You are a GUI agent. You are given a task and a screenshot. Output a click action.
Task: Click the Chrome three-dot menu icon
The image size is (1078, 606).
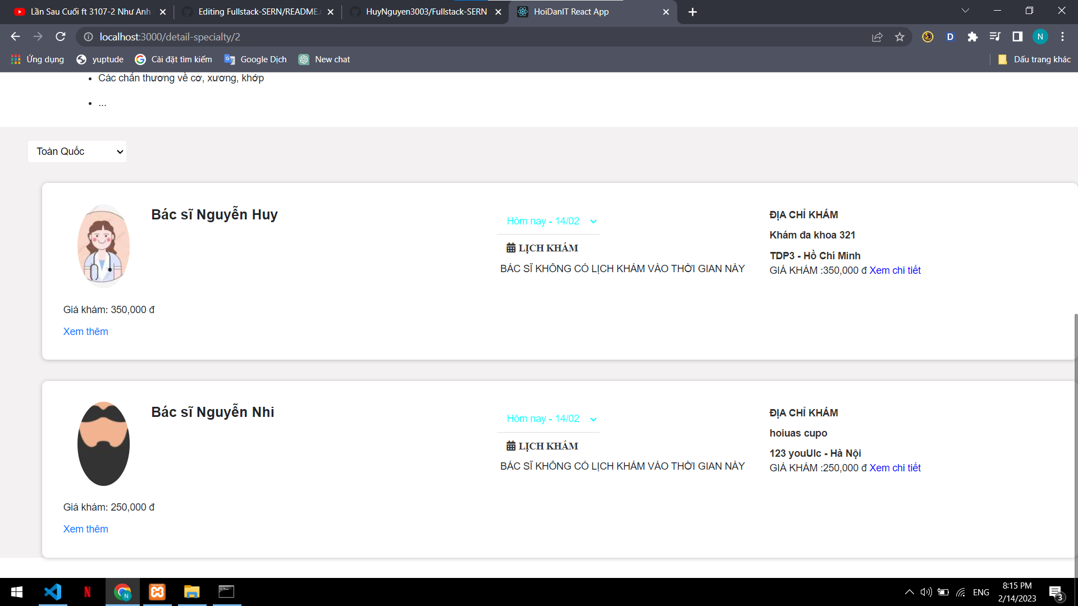pyautogui.click(x=1062, y=36)
